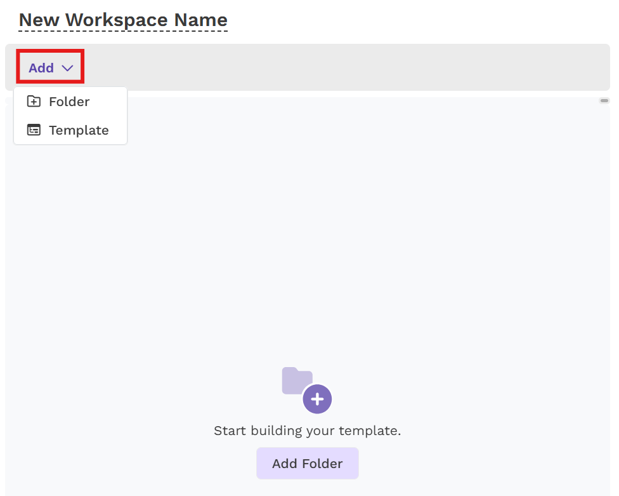Click the "Add" text in the toolbar

click(x=41, y=68)
